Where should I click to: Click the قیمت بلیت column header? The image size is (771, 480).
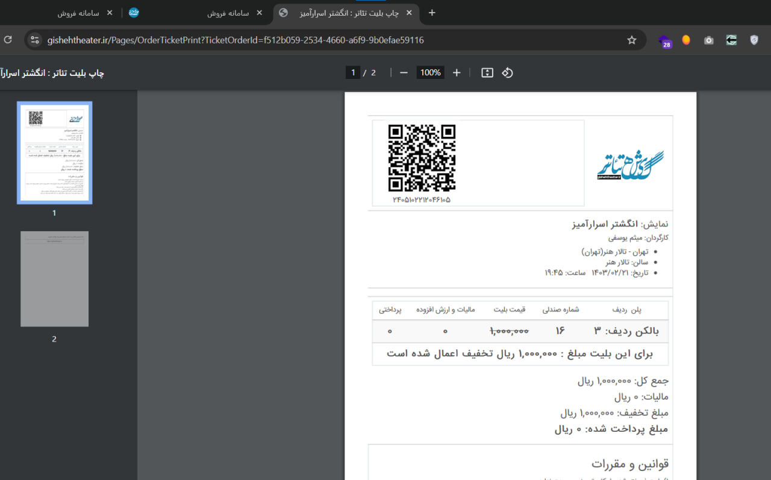click(x=510, y=310)
